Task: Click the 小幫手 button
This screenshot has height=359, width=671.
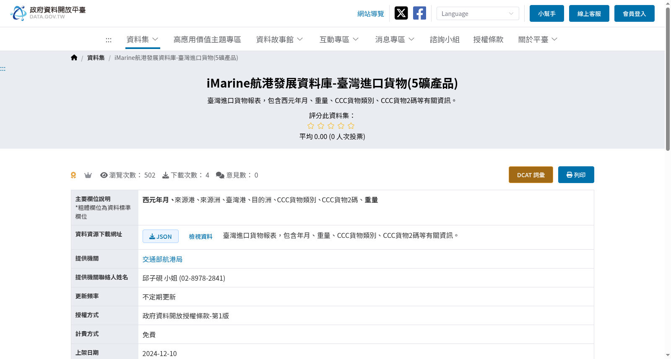Action: (x=547, y=13)
